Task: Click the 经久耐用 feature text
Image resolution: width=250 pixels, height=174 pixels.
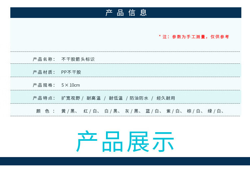Action: pos(166,98)
